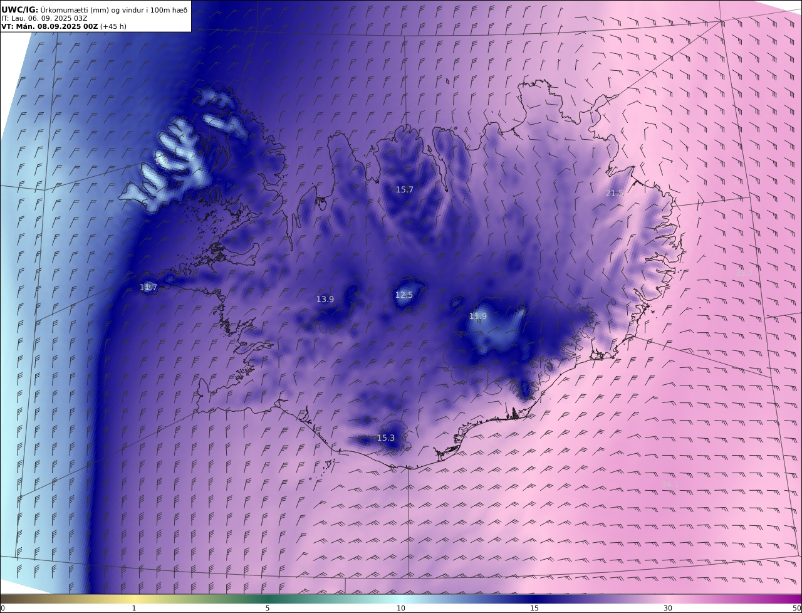This screenshot has width=802, height=613.
Task: Click the UWC/IG title line in the header box
Action: (94, 9)
